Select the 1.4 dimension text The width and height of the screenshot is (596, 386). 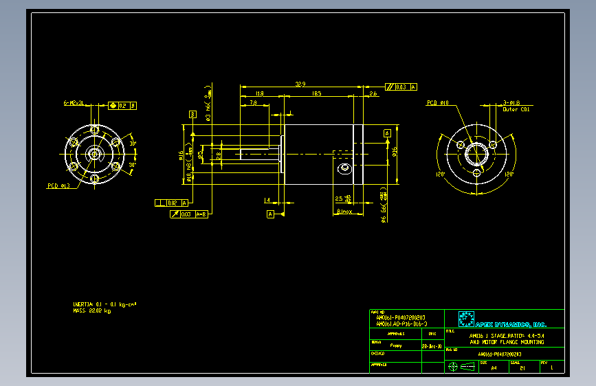(x=267, y=200)
